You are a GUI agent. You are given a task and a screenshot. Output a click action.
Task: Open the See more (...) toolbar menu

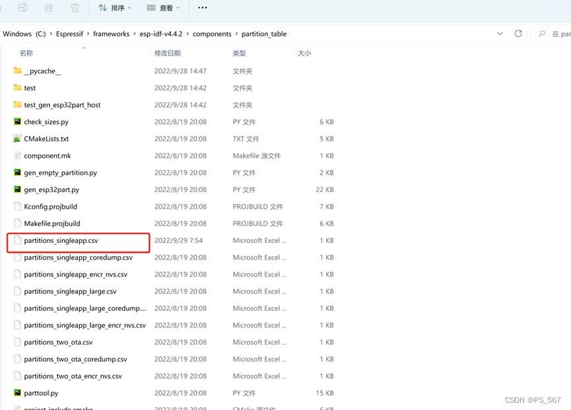coord(202,8)
